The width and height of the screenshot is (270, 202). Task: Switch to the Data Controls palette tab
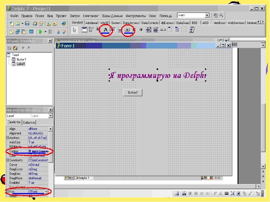pyautogui.click(x=150, y=23)
